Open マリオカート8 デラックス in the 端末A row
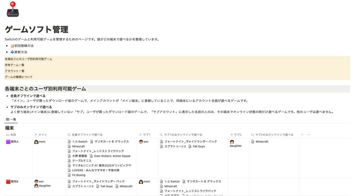 pos(110,142)
